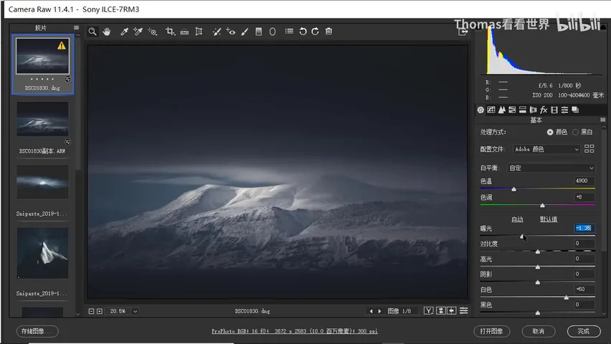
Task: Click the 取消 button
Action: tap(538, 331)
